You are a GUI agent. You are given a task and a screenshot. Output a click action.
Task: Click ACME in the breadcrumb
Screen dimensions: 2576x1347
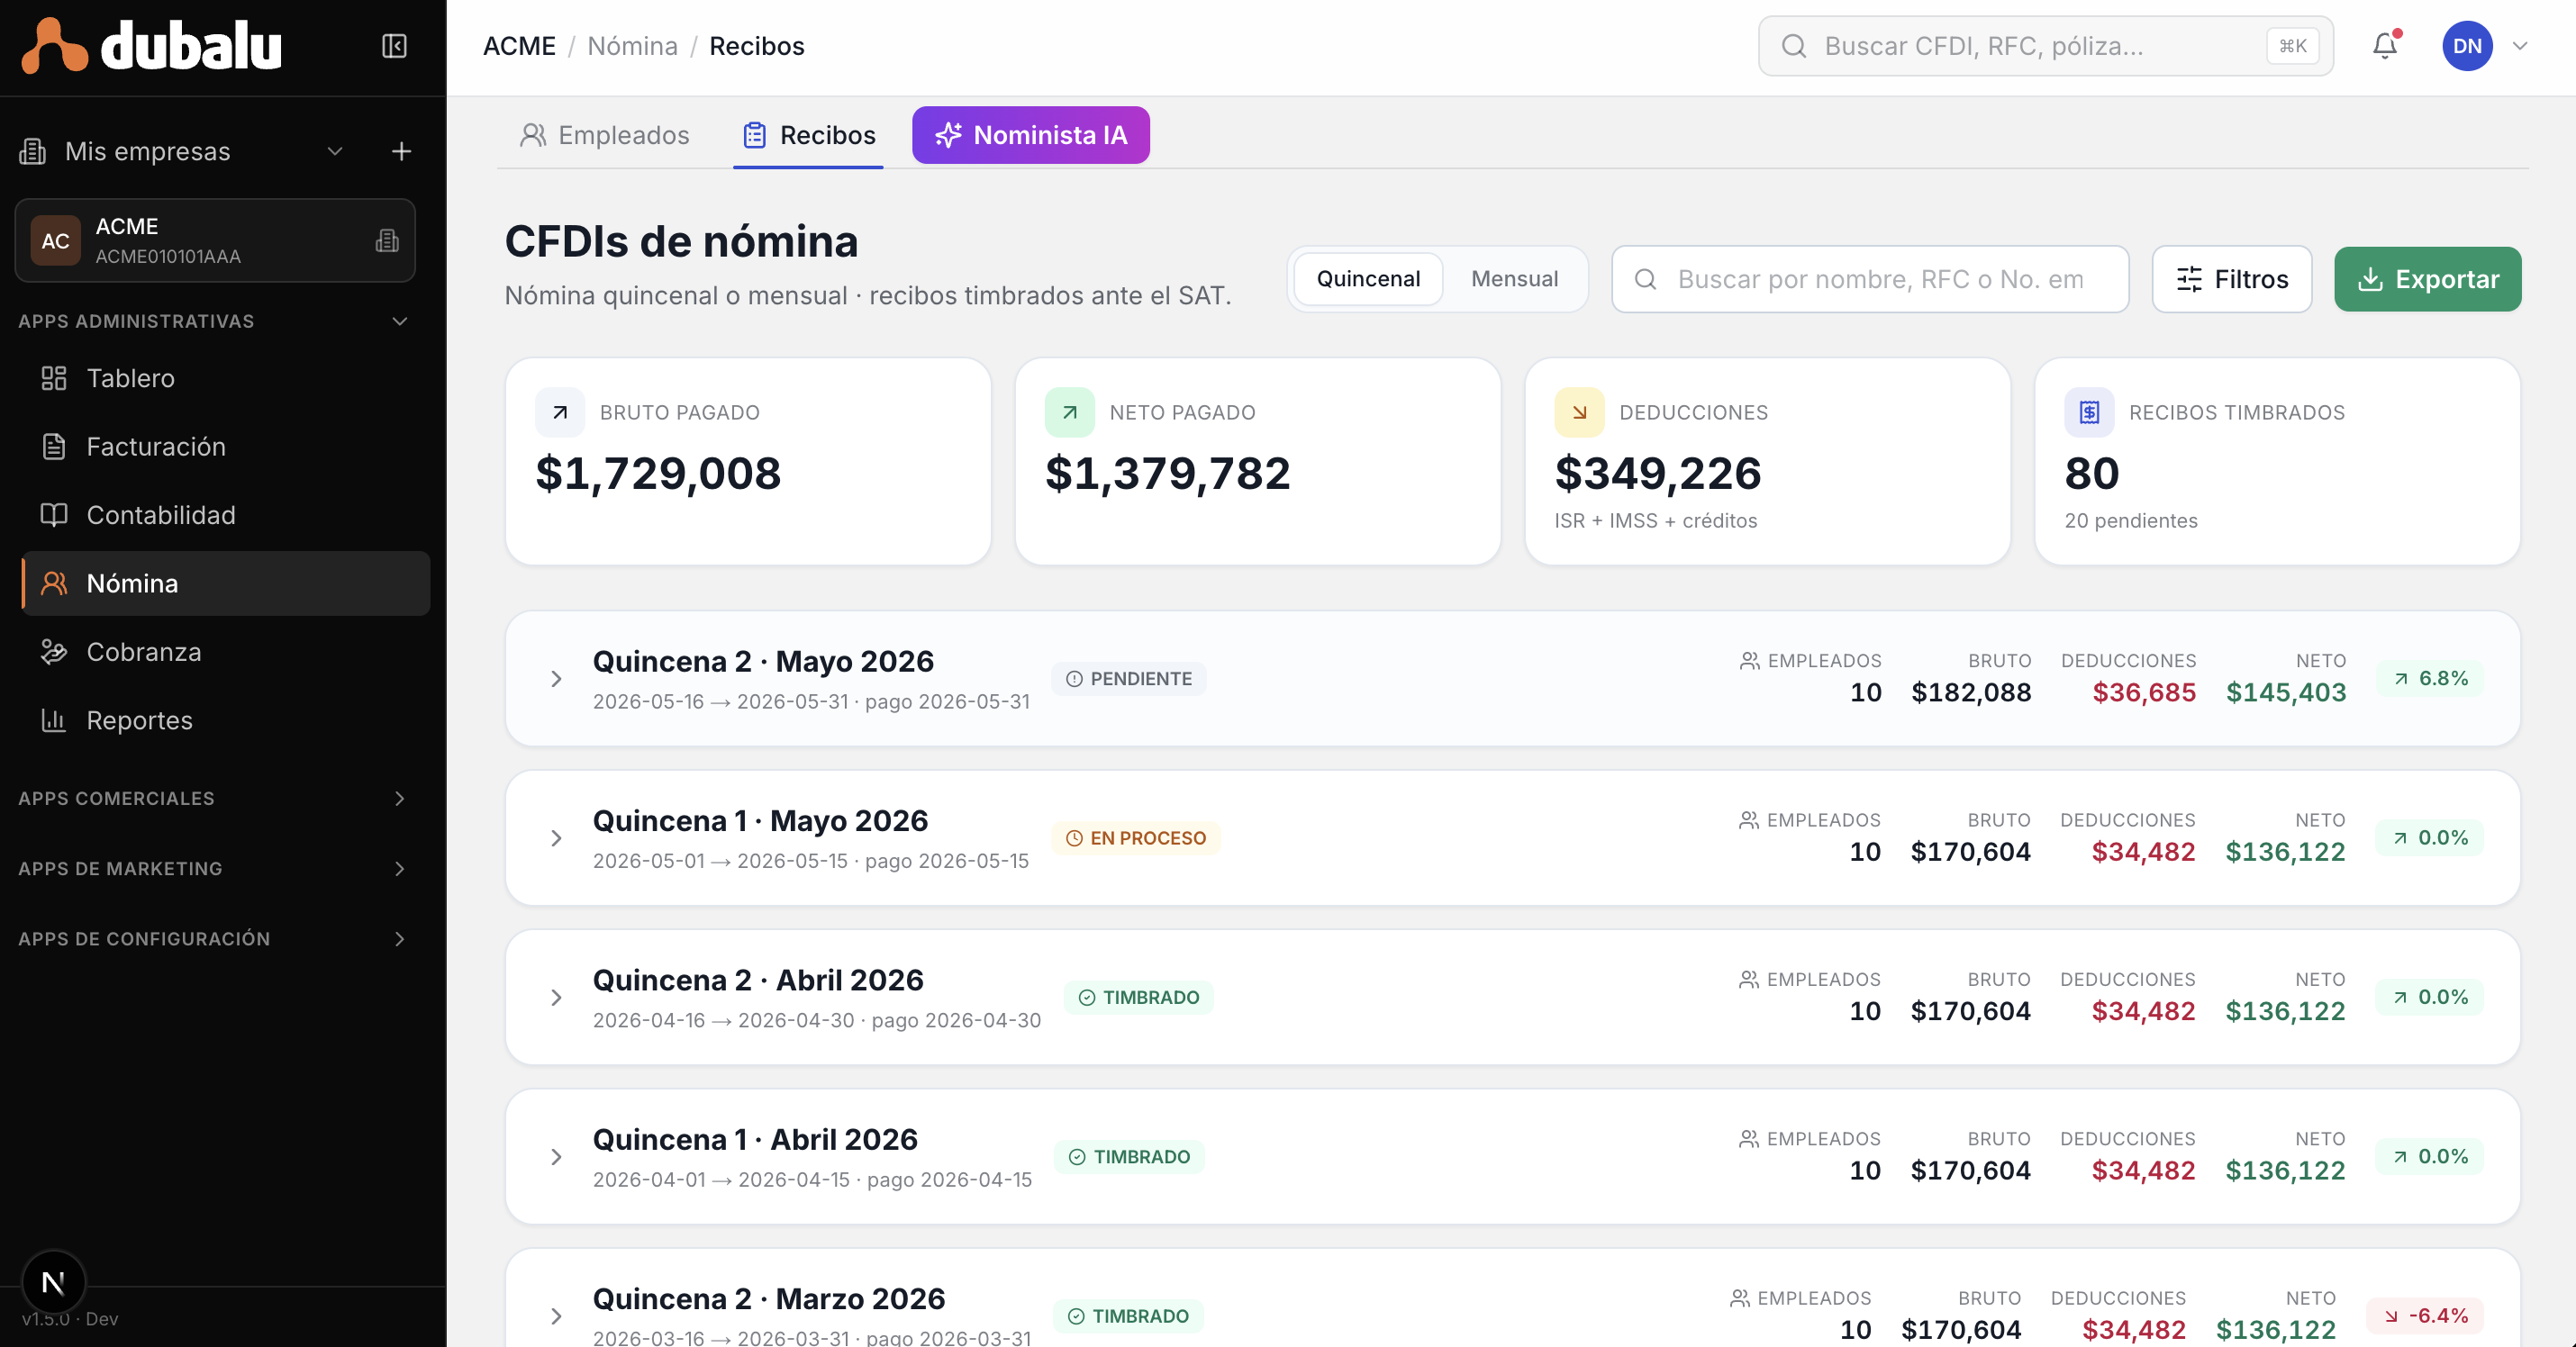[x=519, y=46]
